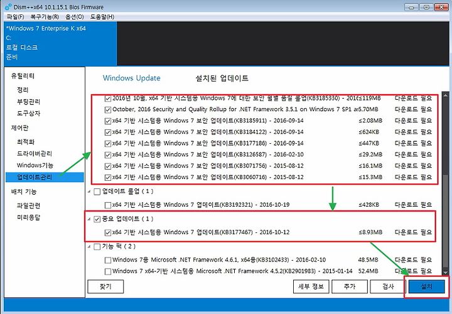This screenshot has width=452, height=314.
Task: Open the 옵션(O) menu
Action: point(75,17)
